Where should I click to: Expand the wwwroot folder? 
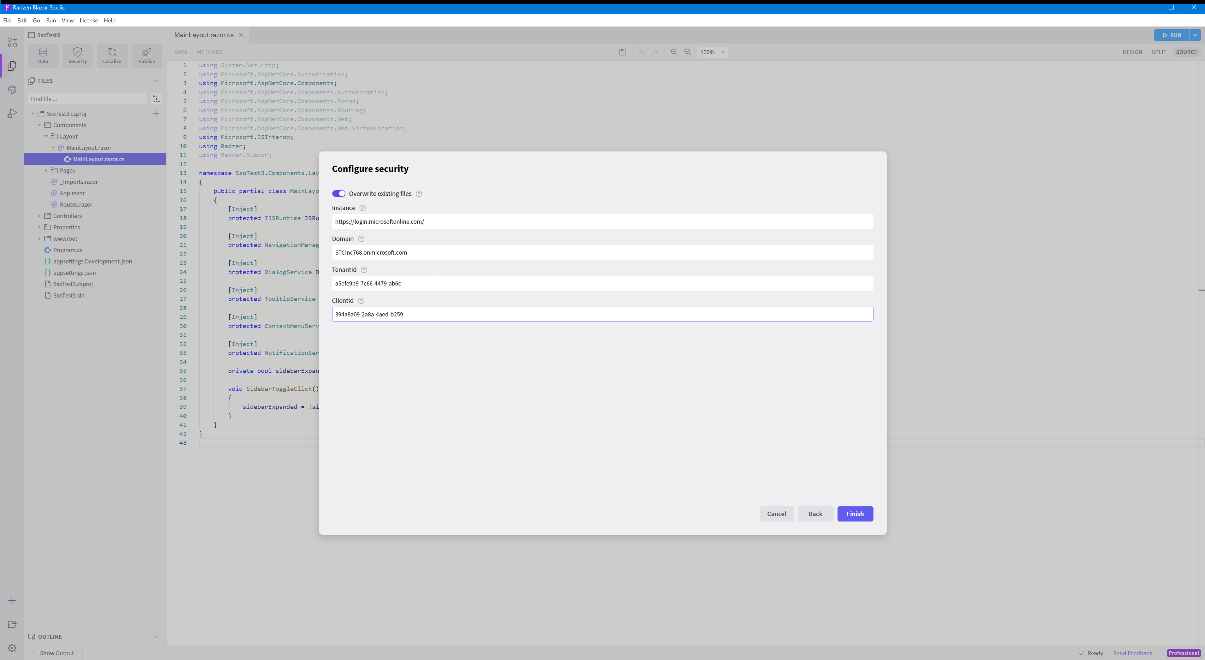click(40, 239)
